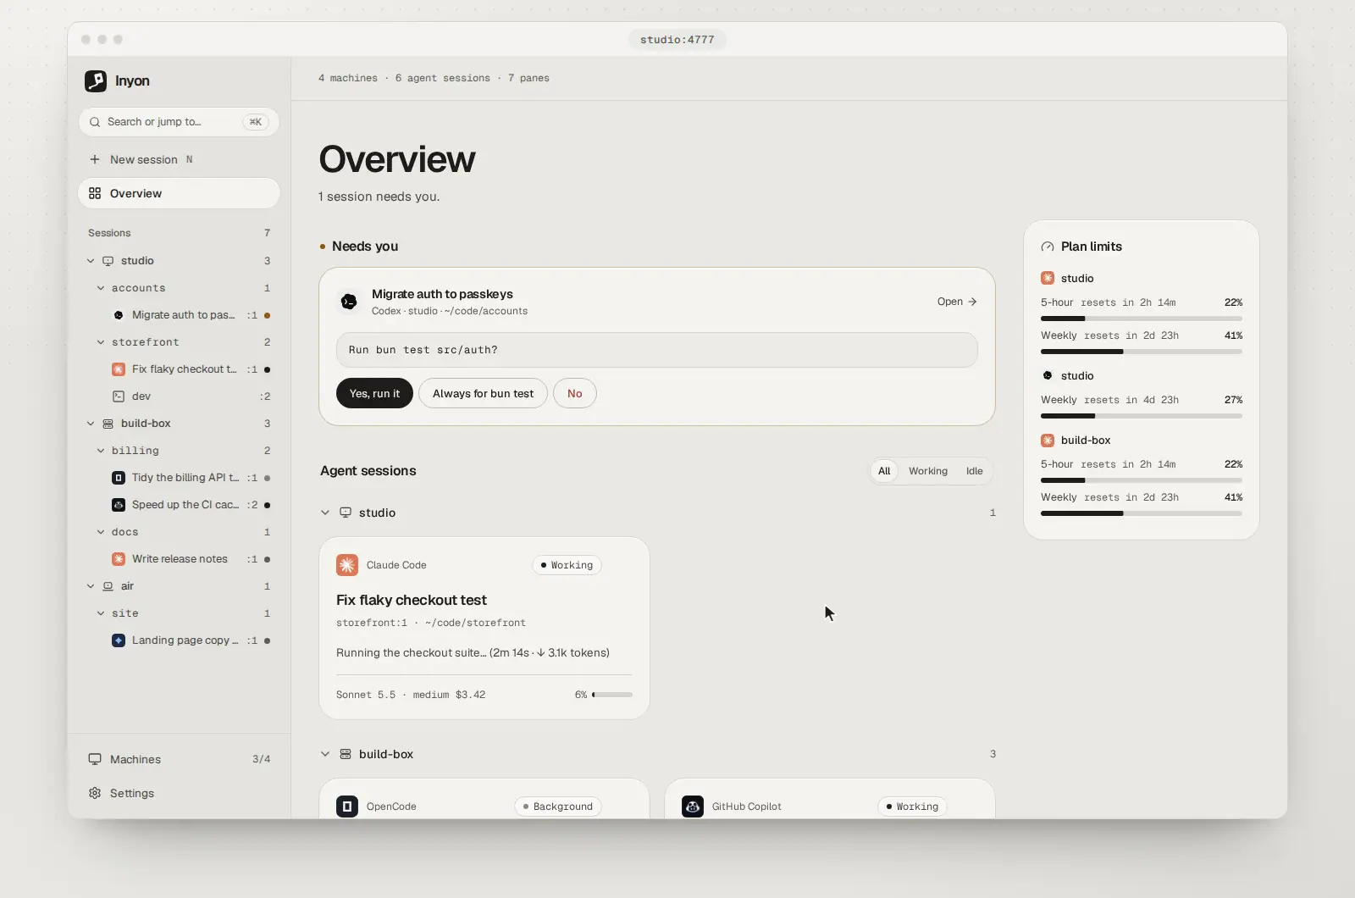Click the Run bun test src/auth? prompt box
Screen dimensions: 1355x898
pos(657,350)
